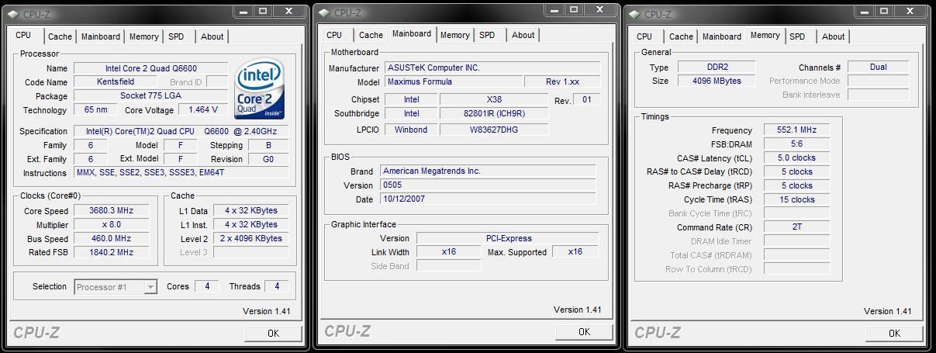
Task: Switch to Cache tab in middle window
Action: click(x=371, y=35)
